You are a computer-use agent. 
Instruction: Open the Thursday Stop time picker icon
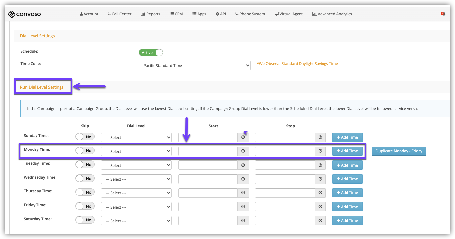tap(320, 193)
